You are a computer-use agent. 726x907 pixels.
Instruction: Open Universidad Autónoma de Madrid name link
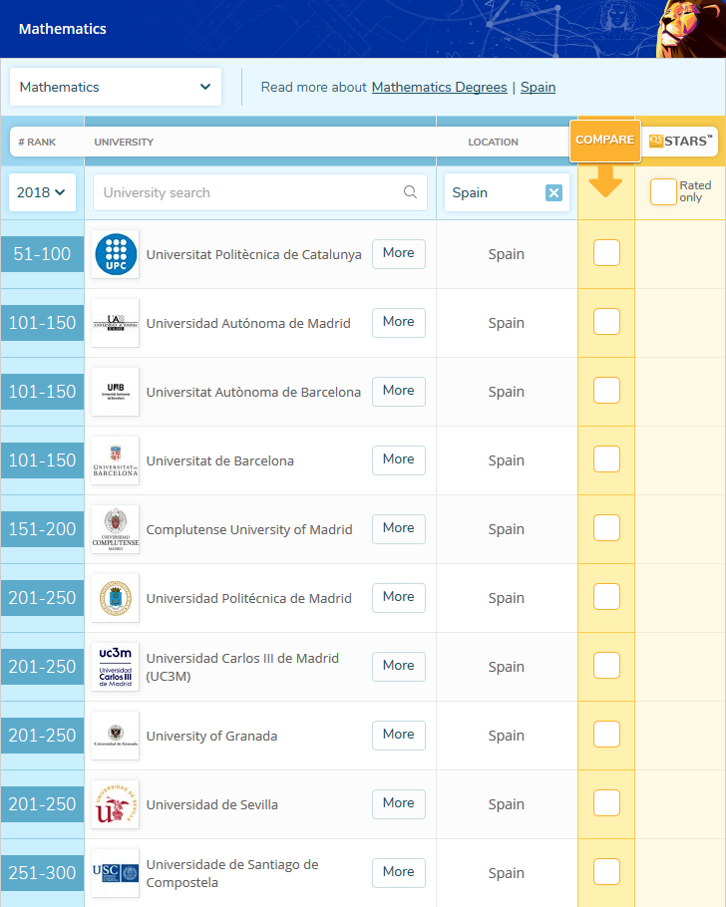[x=248, y=323]
